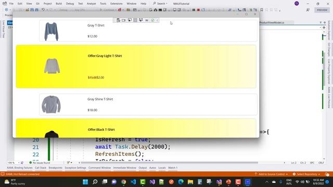Open the Command Window tab
333x187 pixels.
coord(99,168)
